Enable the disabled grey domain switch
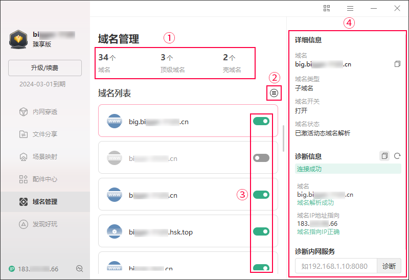The width and height of the screenshot is (409, 280). [x=261, y=158]
